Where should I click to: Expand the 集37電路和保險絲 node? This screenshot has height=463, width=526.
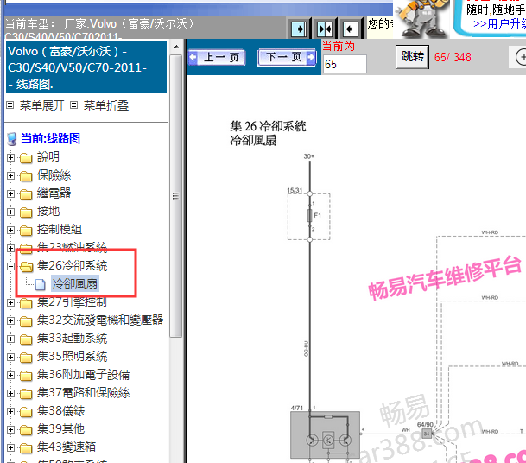point(10,393)
